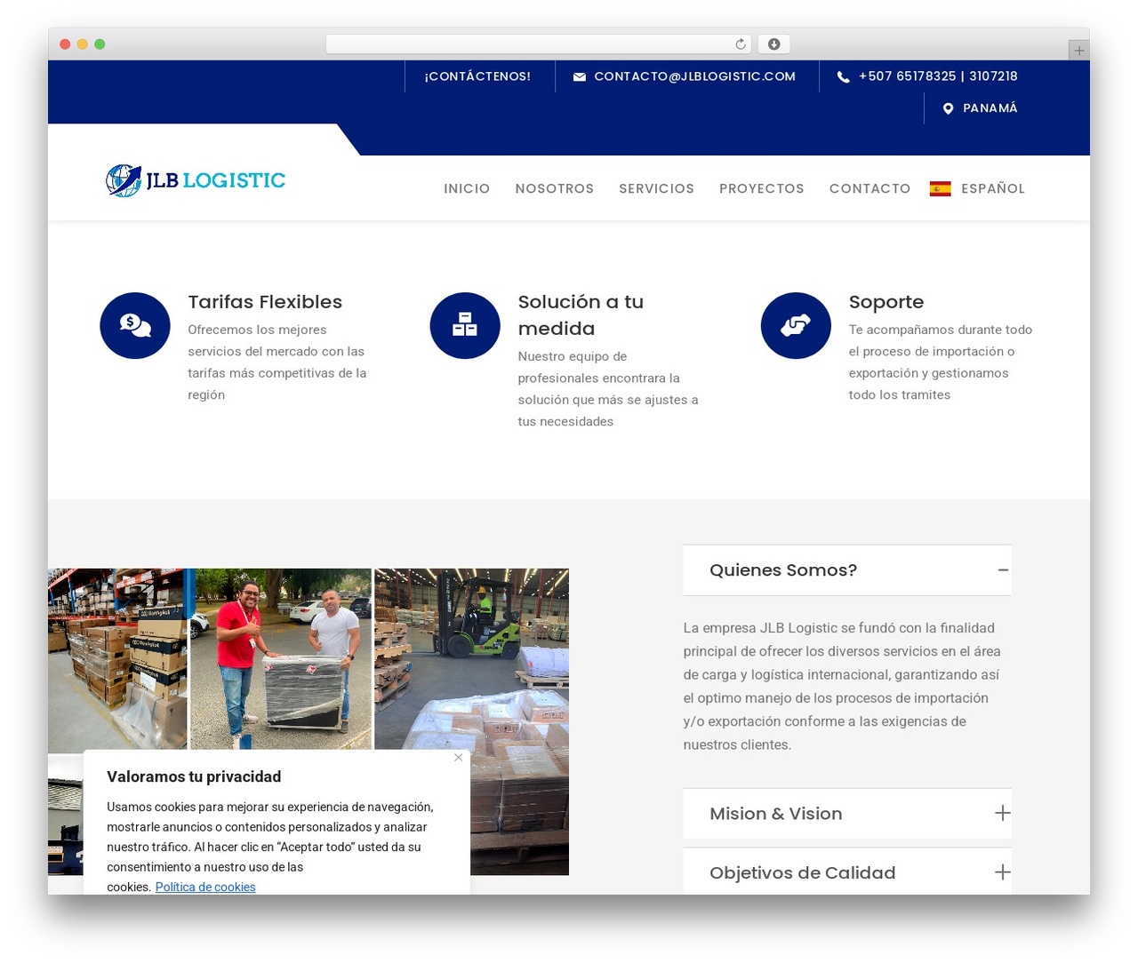Open the forklift warehouse photo

[x=472, y=721]
